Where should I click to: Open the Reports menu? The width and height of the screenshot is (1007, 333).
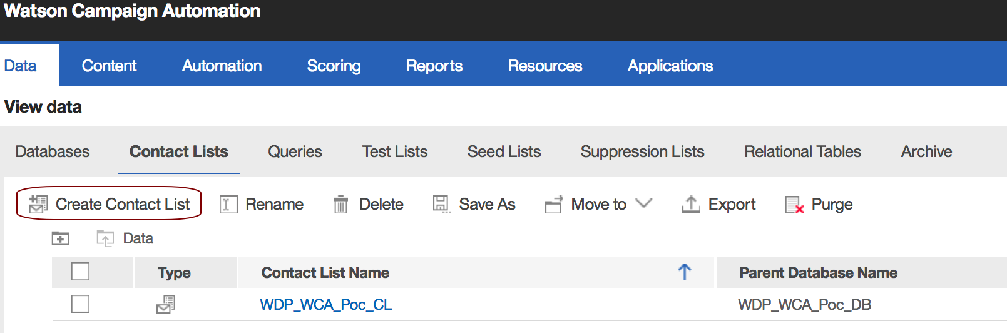click(x=434, y=66)
